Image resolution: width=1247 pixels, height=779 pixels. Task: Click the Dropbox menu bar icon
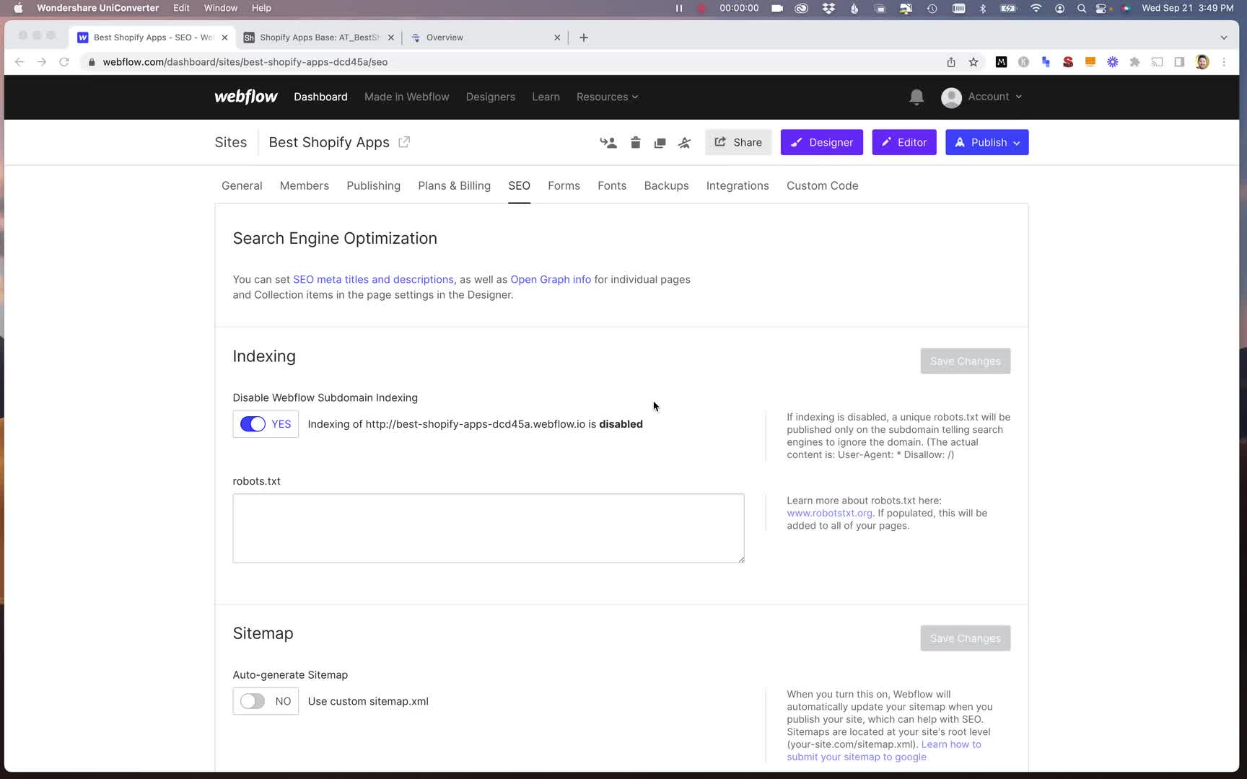828,9
